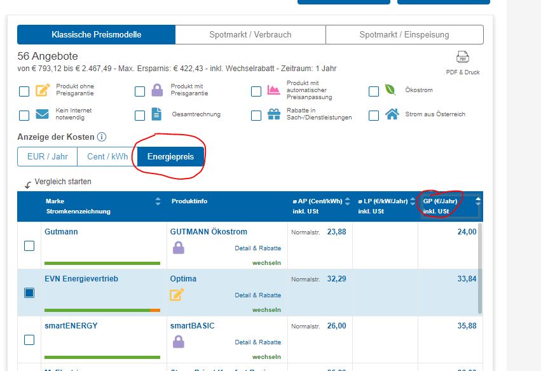The image size is (541, 371).
Task: Click the pencil icon for Produkt ohne Preisgarantie
Action: tap(43, 90)
